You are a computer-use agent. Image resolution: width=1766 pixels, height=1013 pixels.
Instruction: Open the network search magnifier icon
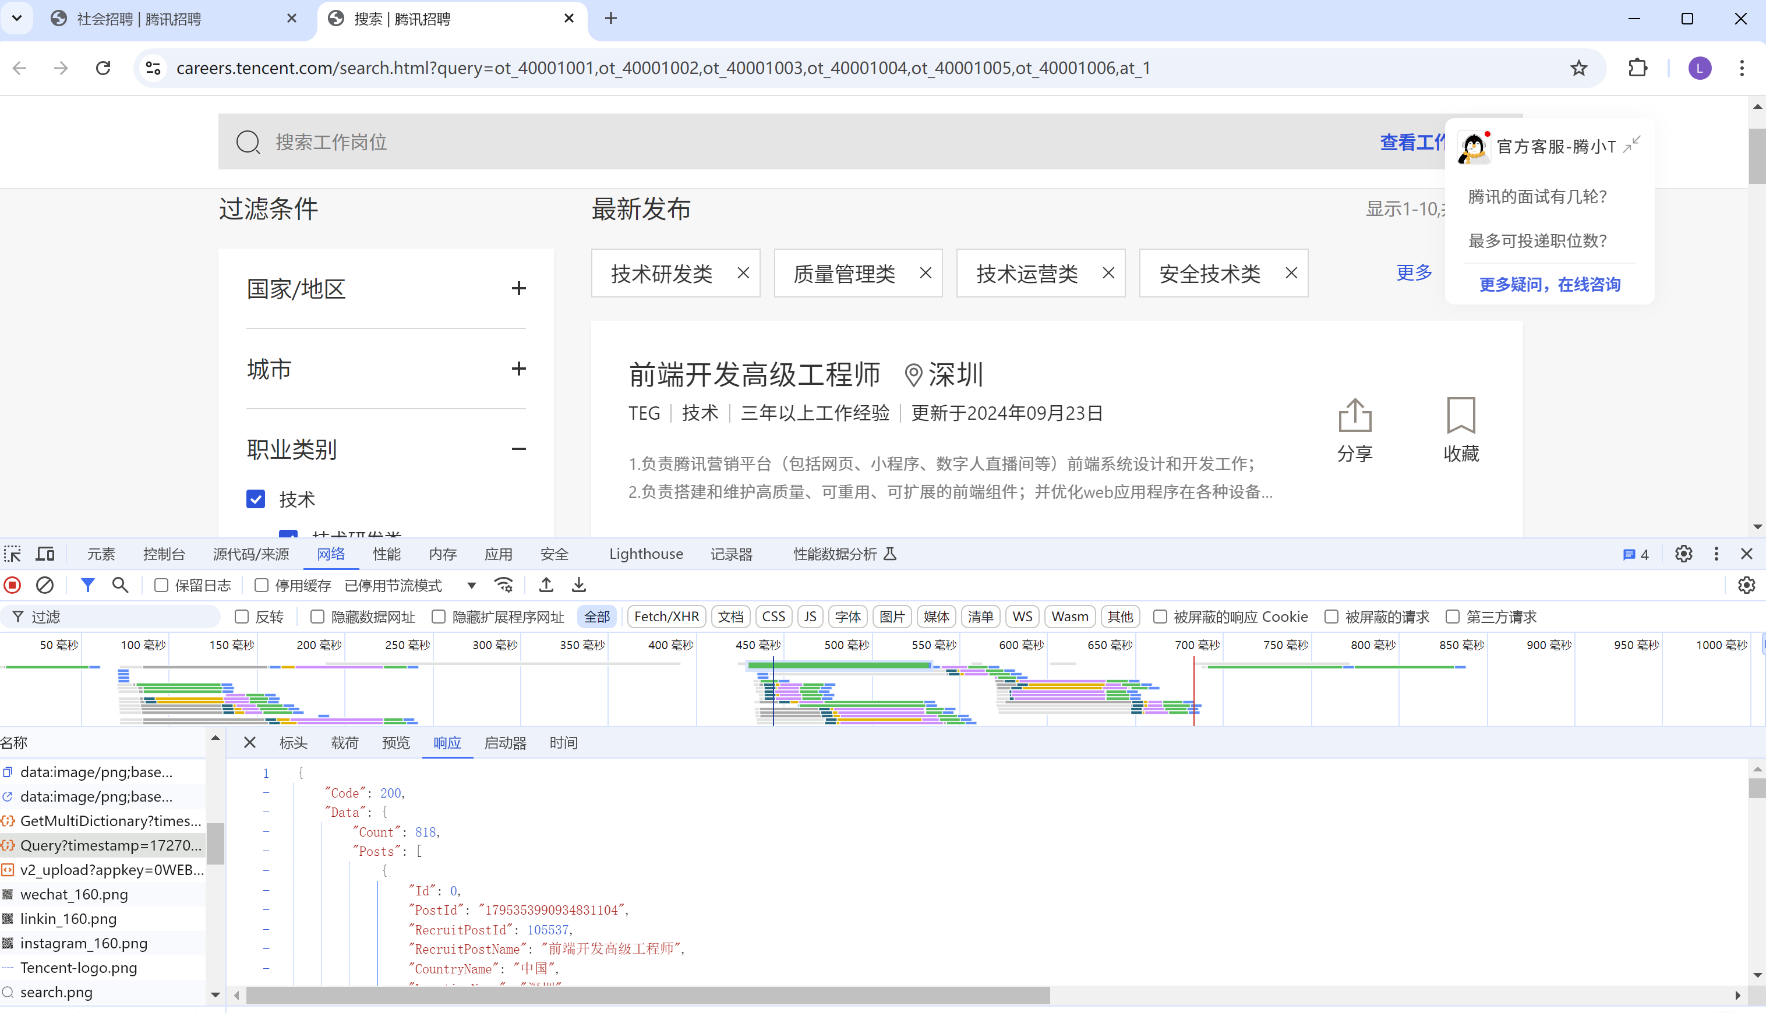[121, 585]
